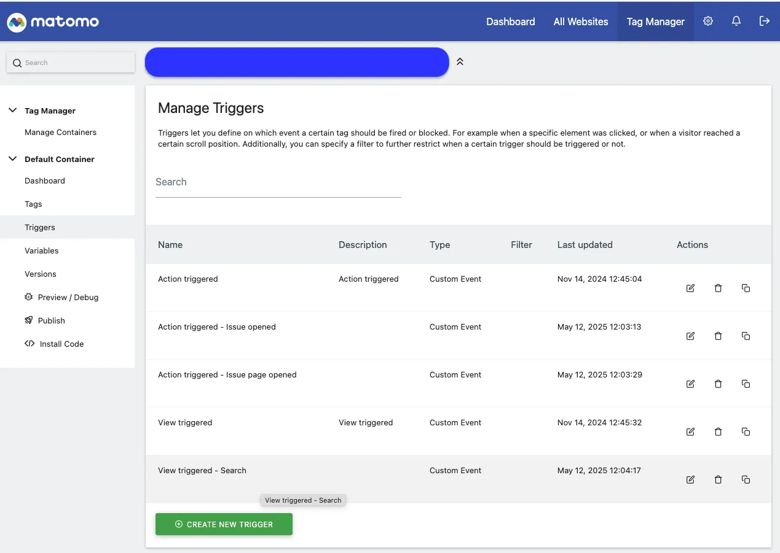Viewport: 780px width, 553px height.
Task: Delete the 'Action triggered - Issue opened' trigger
Action: point(718,336)
